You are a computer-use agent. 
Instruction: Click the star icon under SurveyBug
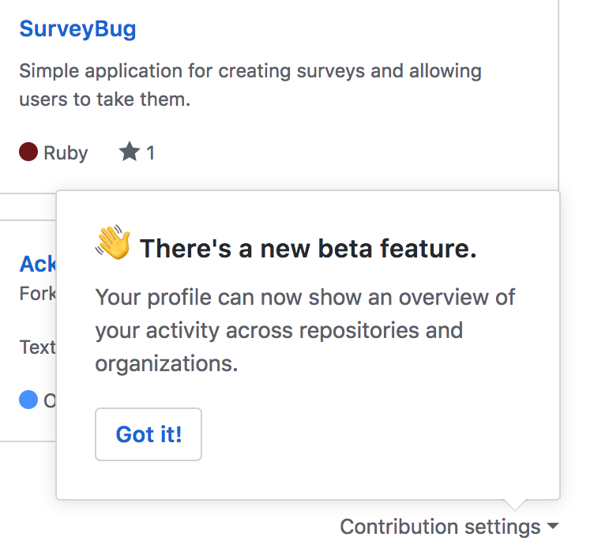(x=130, y=152)
